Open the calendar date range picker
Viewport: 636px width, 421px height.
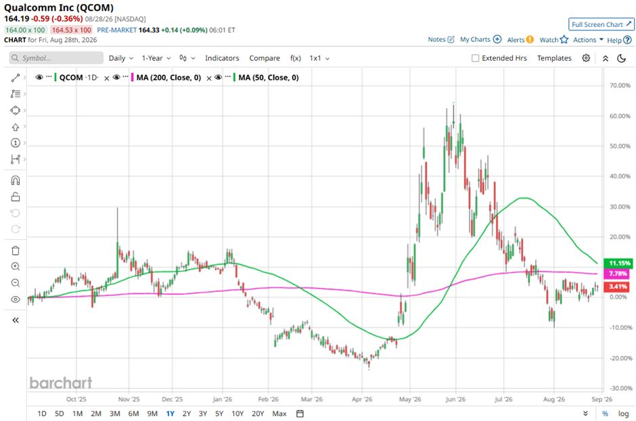(x=300, y=414)
